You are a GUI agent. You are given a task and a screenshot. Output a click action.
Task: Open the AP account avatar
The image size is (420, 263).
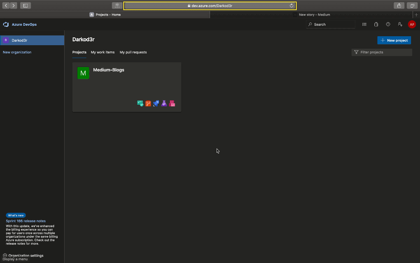[x=412, y=25]
